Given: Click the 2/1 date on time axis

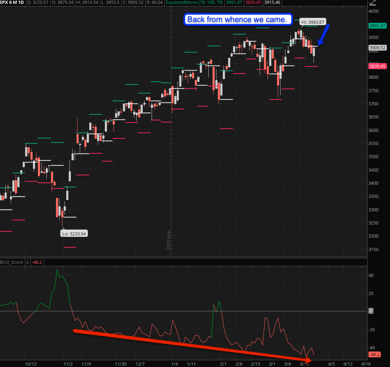Looking at the screenshot, I should point(223,364).
